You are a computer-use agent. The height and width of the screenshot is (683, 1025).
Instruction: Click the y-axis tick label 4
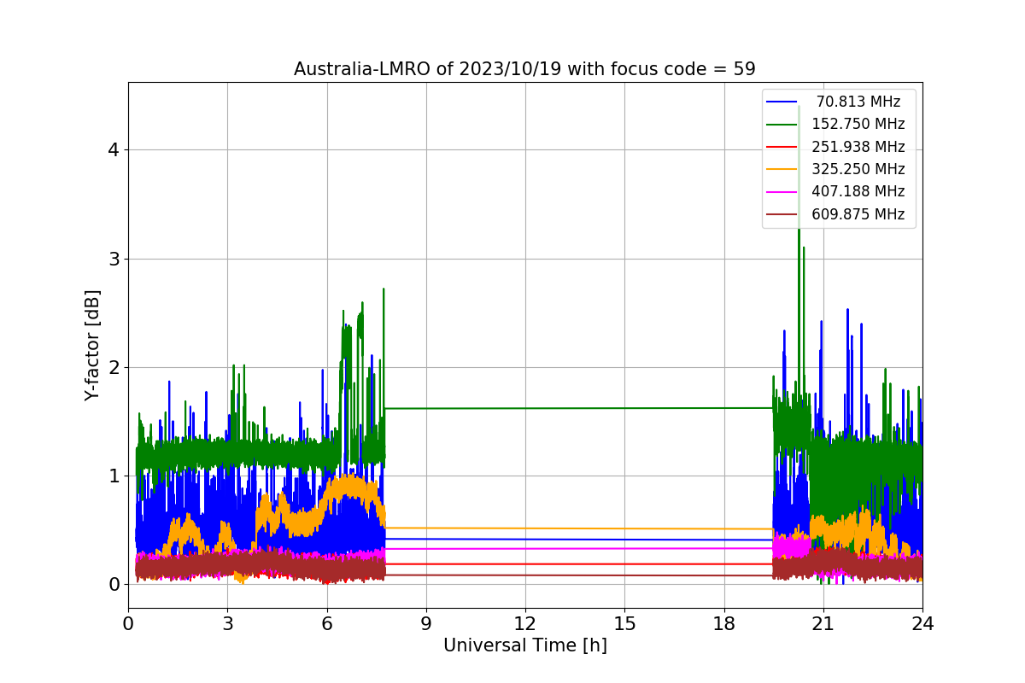click(114, 150)
